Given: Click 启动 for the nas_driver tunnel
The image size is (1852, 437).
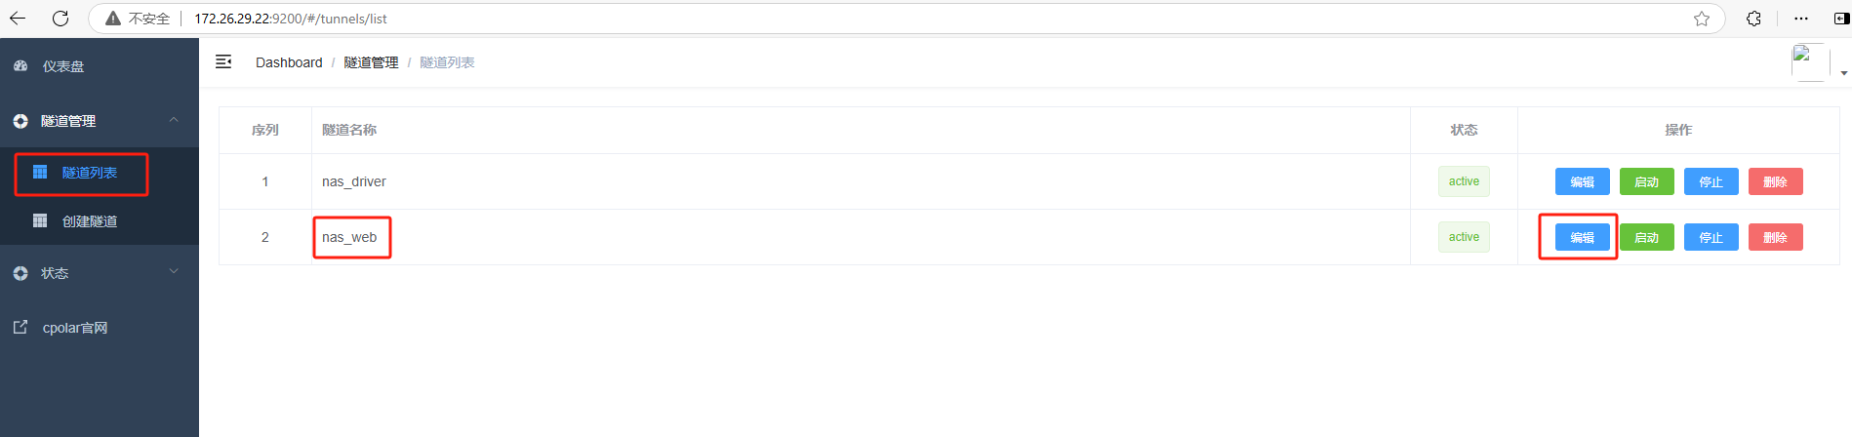Looking at the screenshot, I should tap(1646, 181).
